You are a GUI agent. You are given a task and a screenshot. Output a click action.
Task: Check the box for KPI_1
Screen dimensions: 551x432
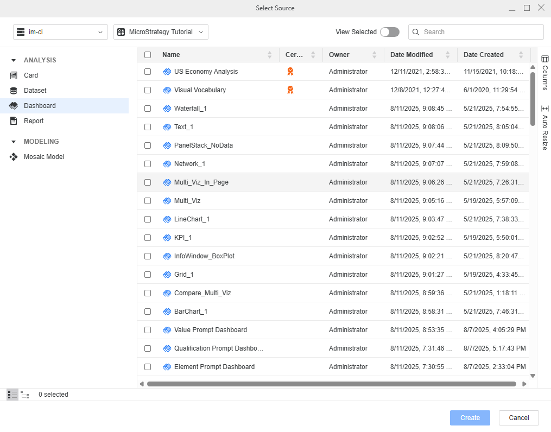(148, 238)
